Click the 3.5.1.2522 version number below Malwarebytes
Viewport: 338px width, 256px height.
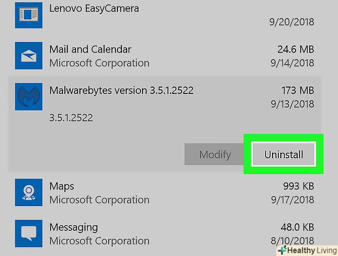71,118
